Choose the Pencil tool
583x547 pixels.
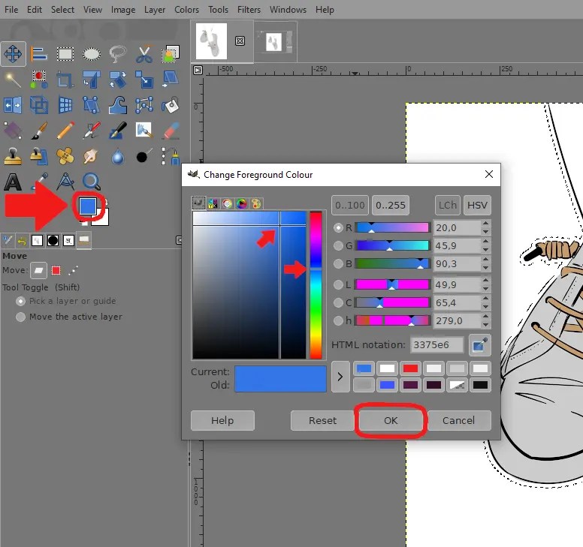click(65, 131)
